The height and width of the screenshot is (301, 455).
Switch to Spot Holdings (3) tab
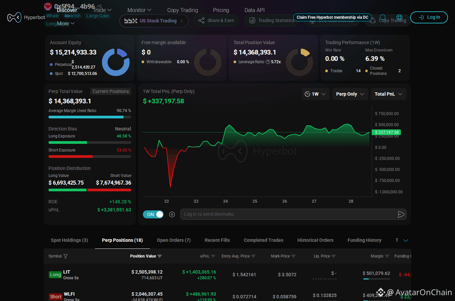pos(69,240)
